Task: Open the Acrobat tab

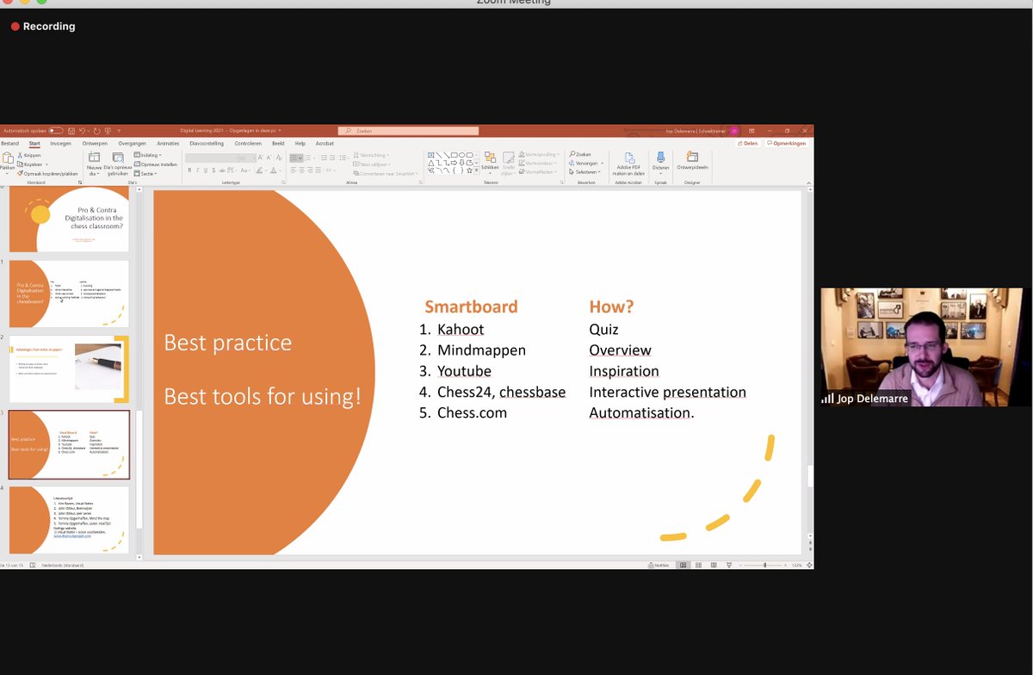Action: click(x=325, y=144)
